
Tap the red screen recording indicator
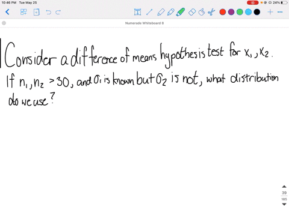click(x=253, y=2)
